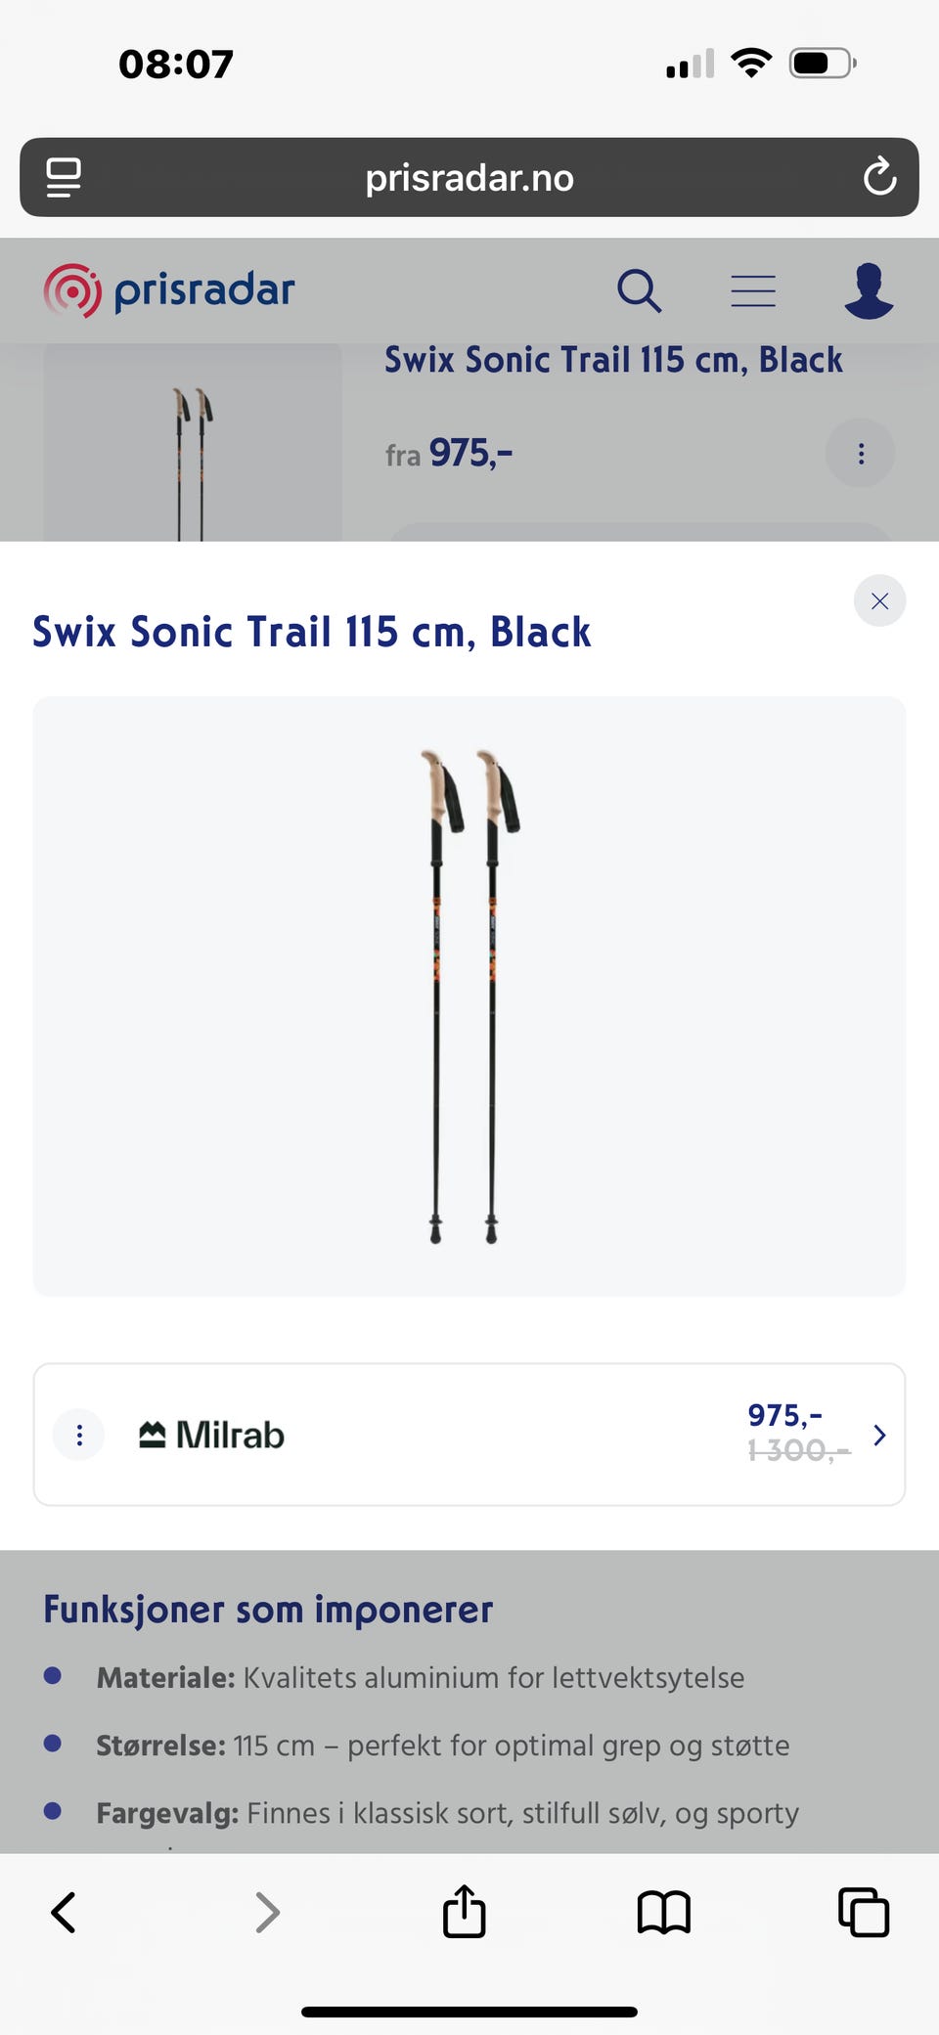Show the Safari tabs overview
The height and width of the screenshot is (2035, 939).
pyautogui.click(x=864, y=1913)
